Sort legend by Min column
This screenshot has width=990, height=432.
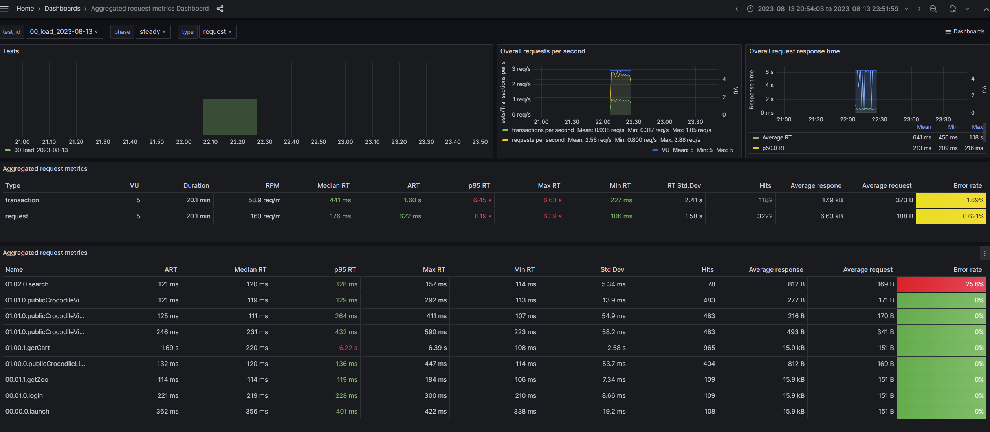coord(953,127)
